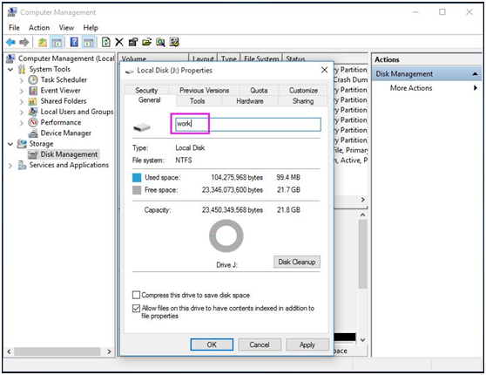486x375 pixels.
Task: Collapse the Storage tree node
Action: pos(10,144)
